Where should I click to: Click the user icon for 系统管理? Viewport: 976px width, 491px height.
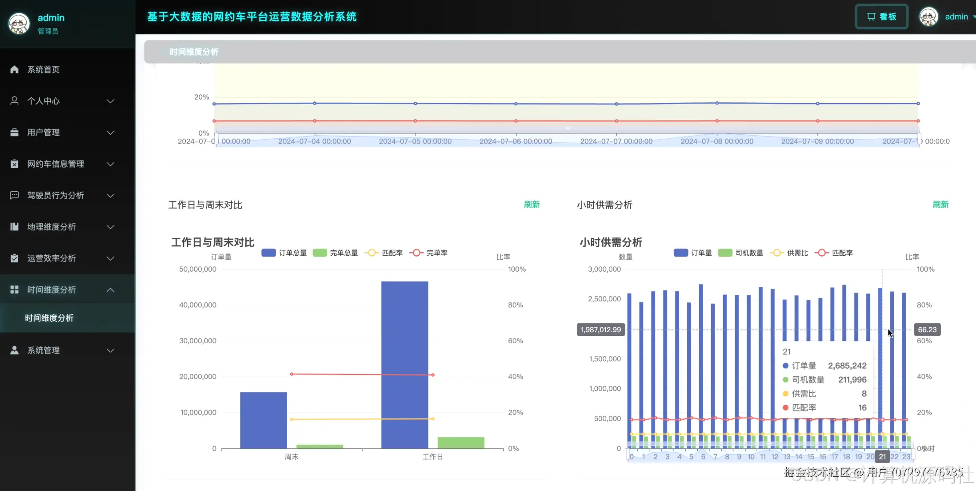[x=14, y=350]
